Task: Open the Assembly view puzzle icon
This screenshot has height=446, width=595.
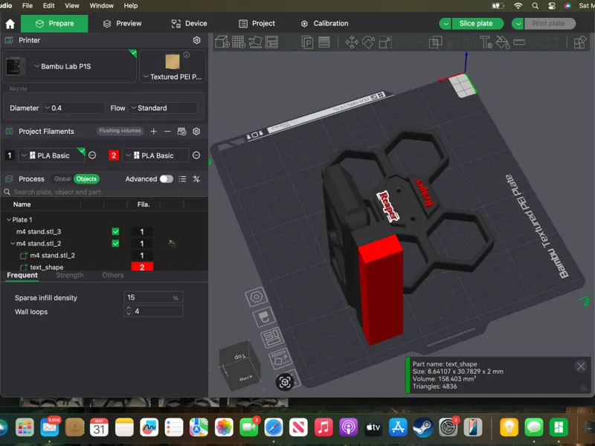Action: coord(580,42)
